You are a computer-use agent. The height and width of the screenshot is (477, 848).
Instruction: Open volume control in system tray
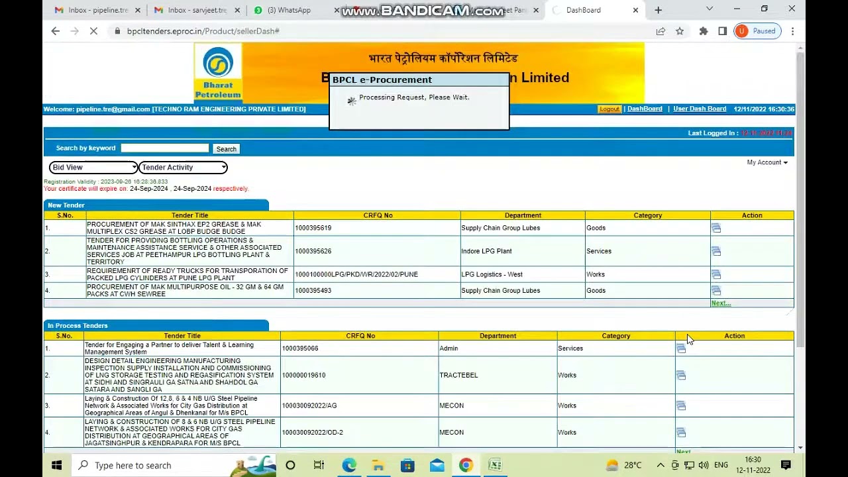(x=703, y=465)
